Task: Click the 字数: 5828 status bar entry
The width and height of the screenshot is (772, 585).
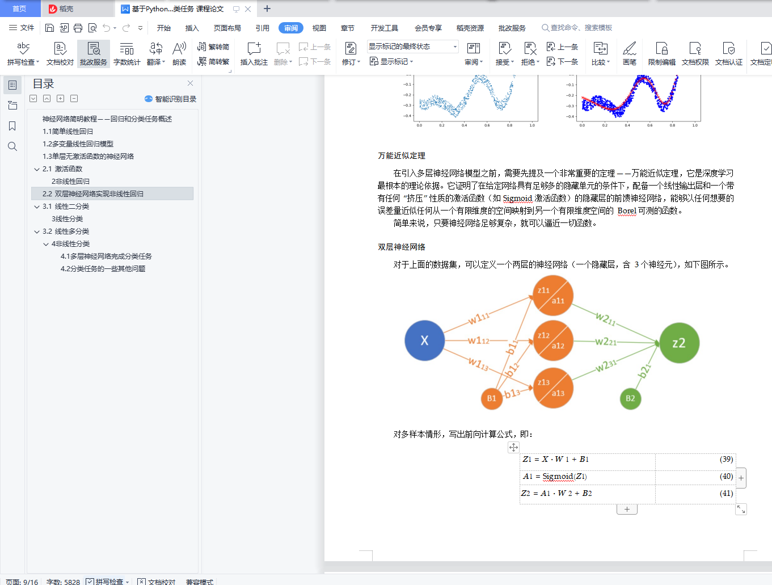Action: 63,582
